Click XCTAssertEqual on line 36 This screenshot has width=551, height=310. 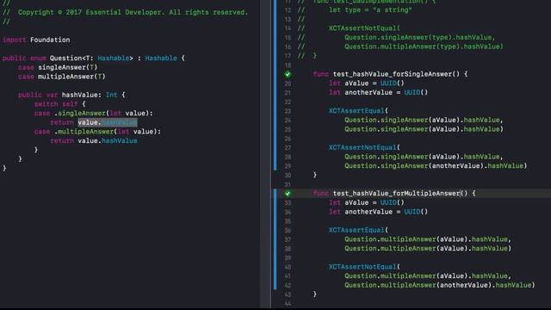[x=356, y=230]
